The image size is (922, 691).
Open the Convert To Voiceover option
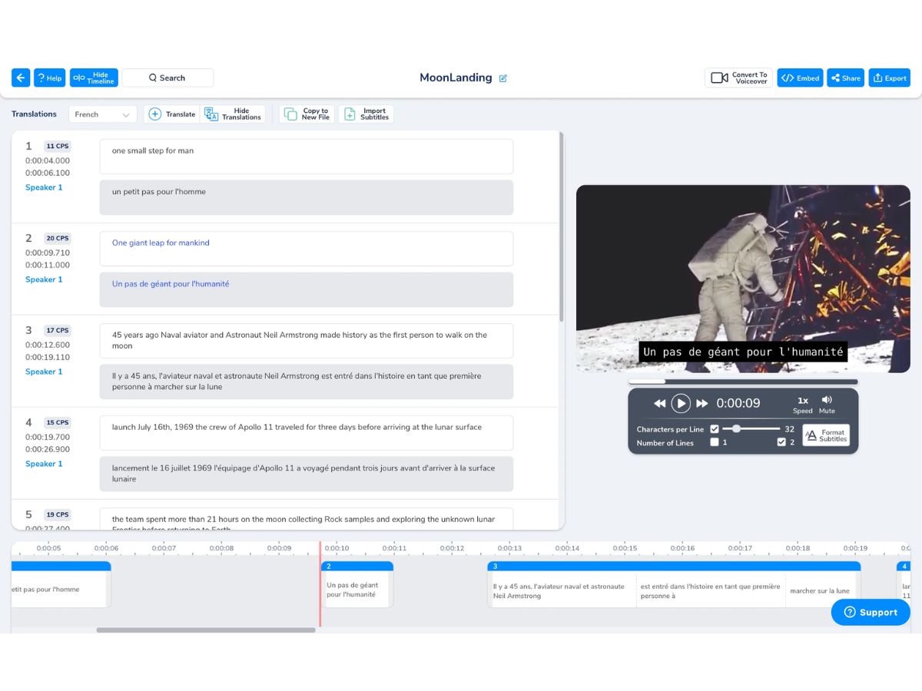tap(738, 78)
